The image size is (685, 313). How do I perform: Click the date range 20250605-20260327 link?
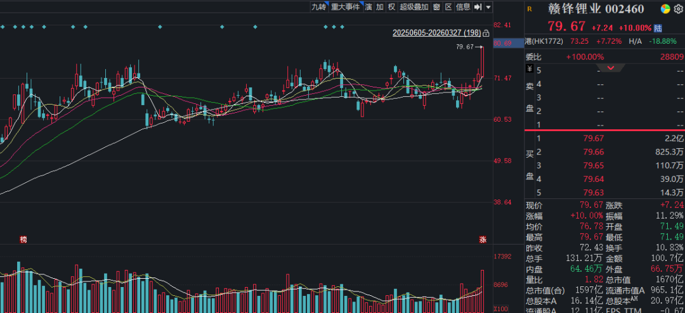[x=436, y=32]
